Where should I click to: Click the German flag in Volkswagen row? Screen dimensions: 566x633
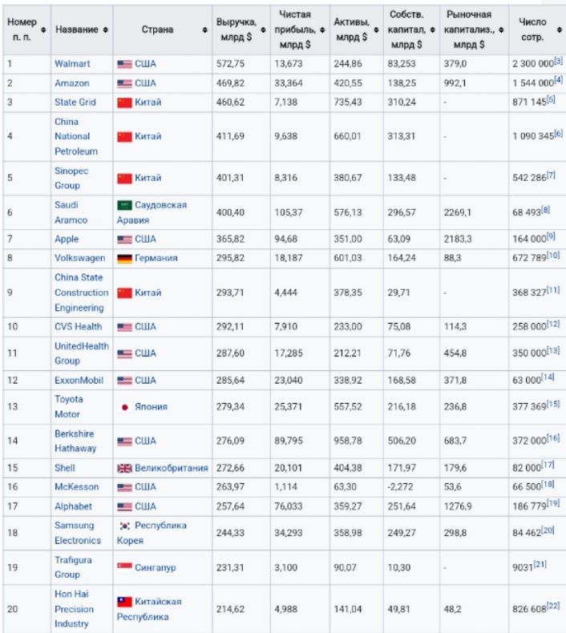[124, 259]
